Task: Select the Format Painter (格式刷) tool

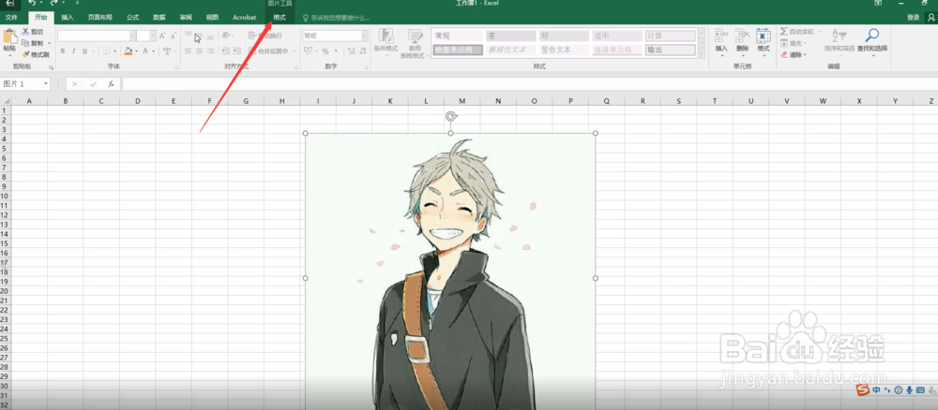Action: point(36,54)
